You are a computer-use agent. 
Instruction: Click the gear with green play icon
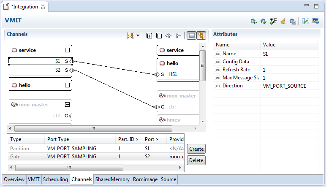(254, 21)
